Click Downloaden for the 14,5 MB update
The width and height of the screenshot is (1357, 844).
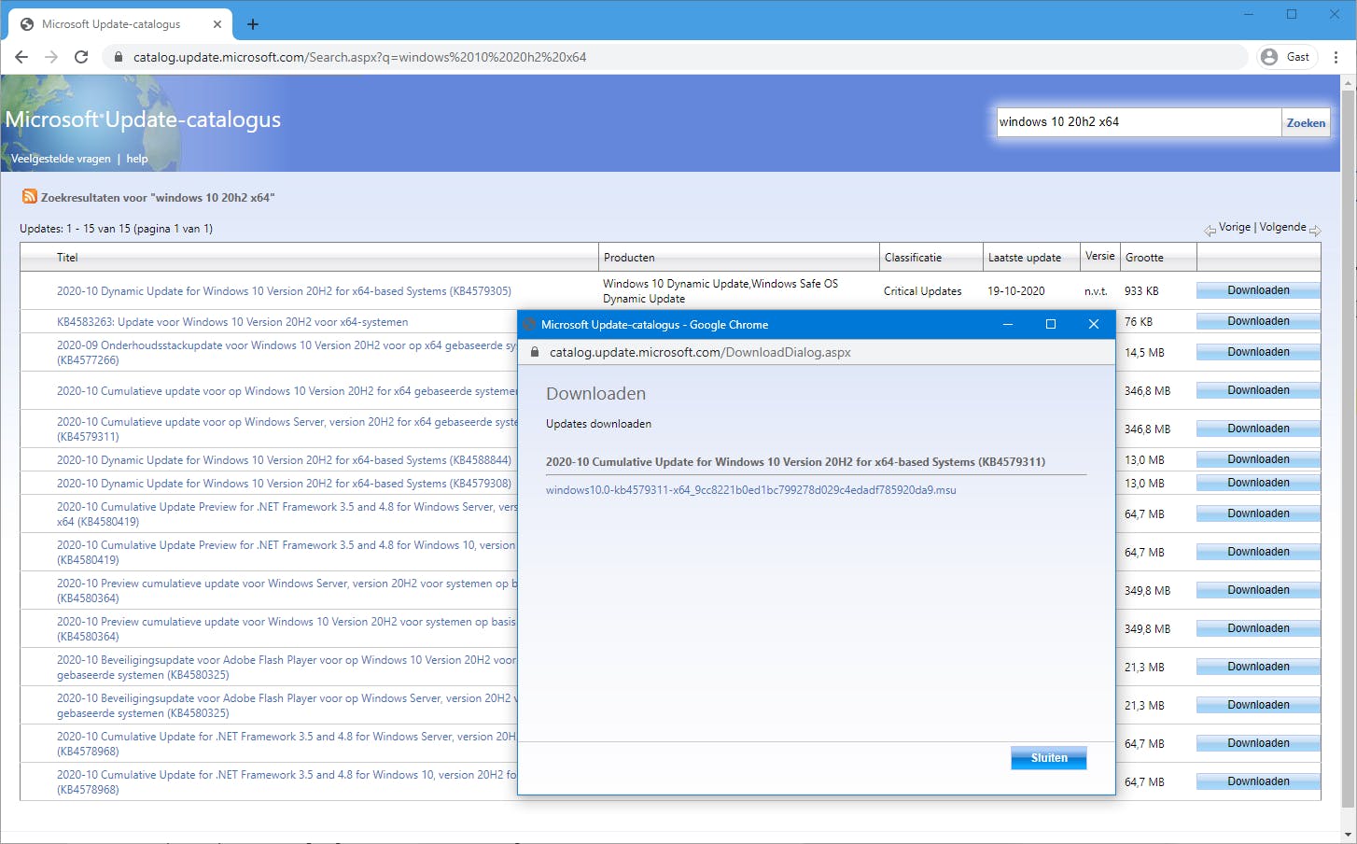(1258, 352)
